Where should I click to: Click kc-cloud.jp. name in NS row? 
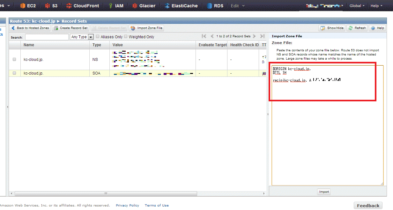pyautogui.click(x=33, y=60)
